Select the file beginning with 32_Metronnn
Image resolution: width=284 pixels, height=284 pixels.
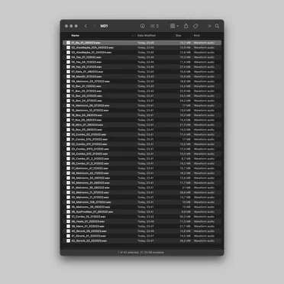tap(142, 192)
